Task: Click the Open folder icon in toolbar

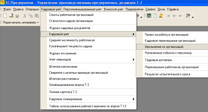Action: 11,16
